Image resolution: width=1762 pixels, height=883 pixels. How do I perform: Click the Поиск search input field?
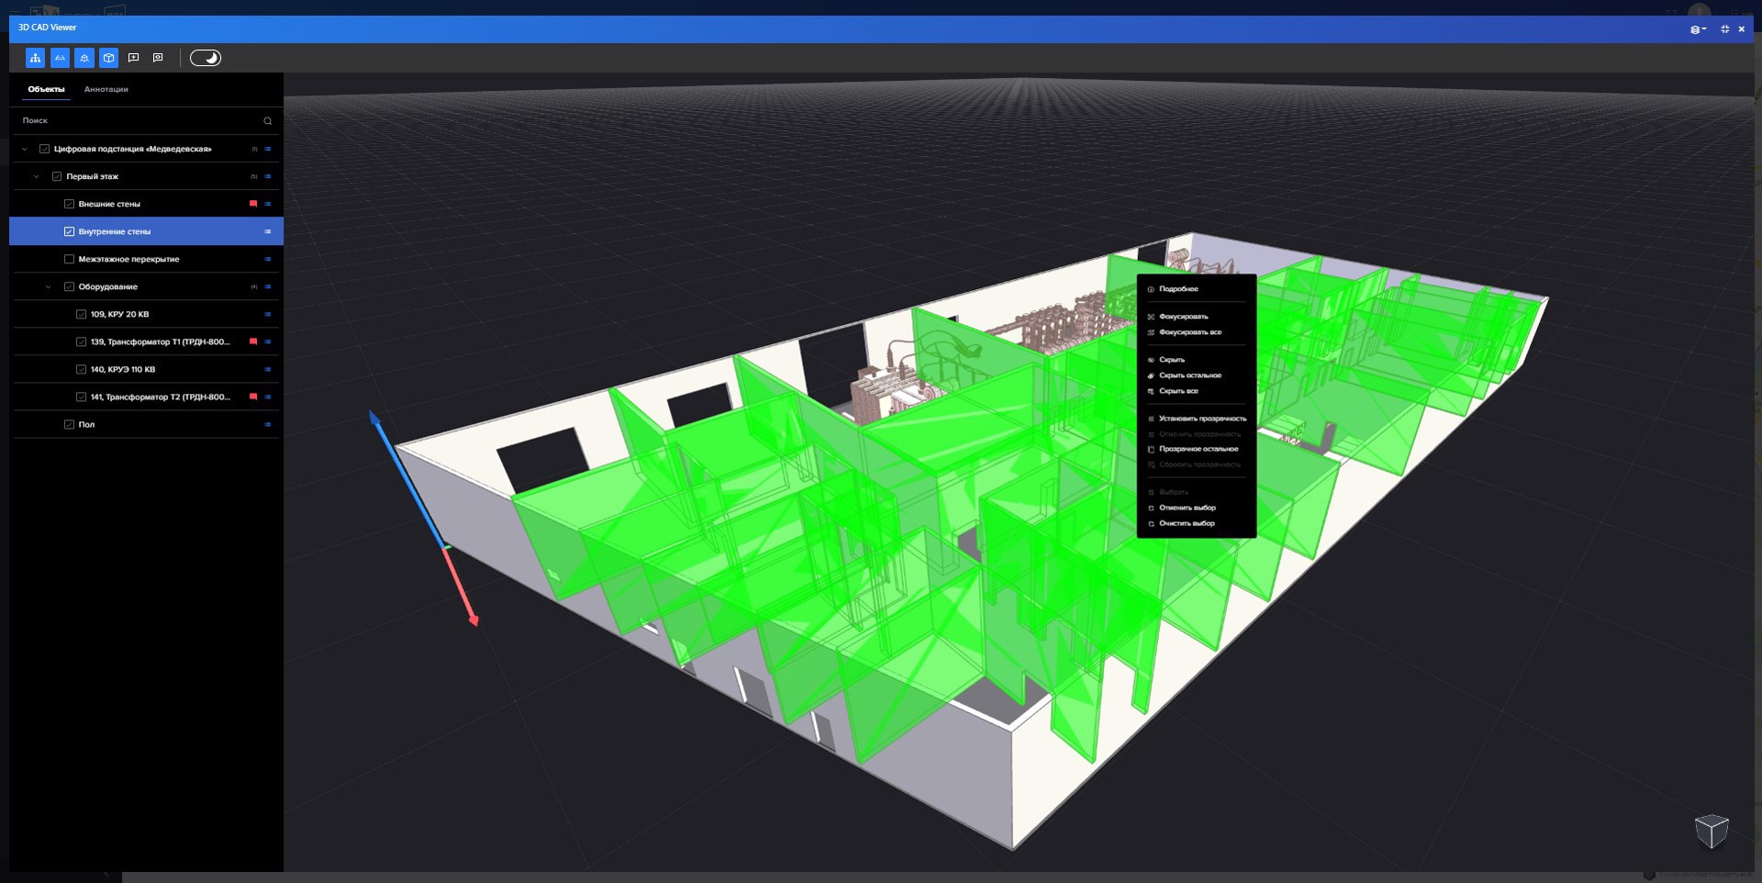(x=138, y=121)
